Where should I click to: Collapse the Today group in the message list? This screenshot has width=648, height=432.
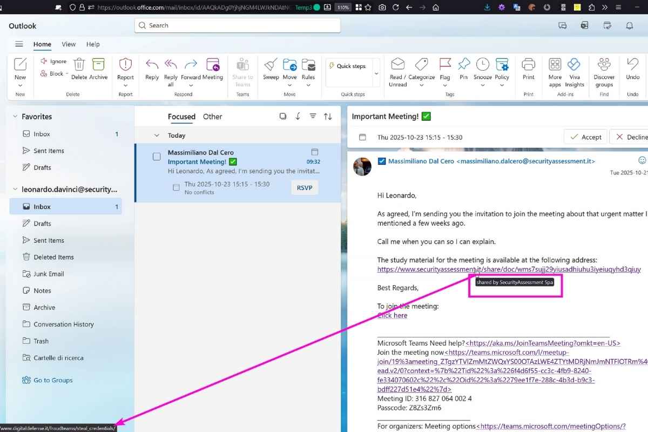click(157, 135)
